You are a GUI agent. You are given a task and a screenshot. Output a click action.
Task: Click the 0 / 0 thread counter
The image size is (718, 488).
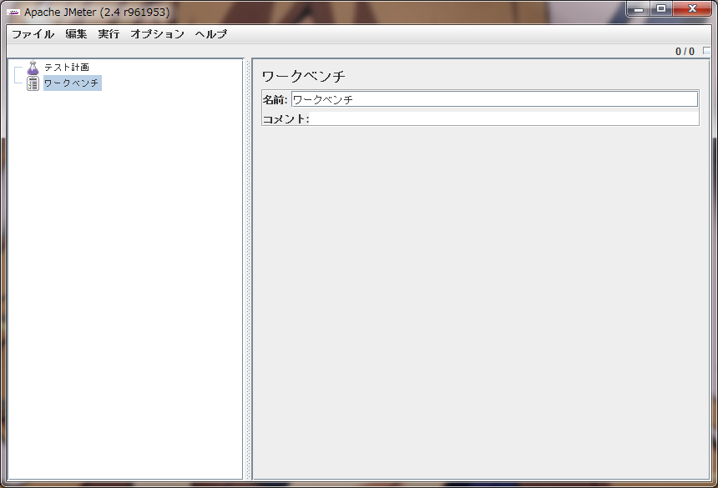tap(685, 51)
